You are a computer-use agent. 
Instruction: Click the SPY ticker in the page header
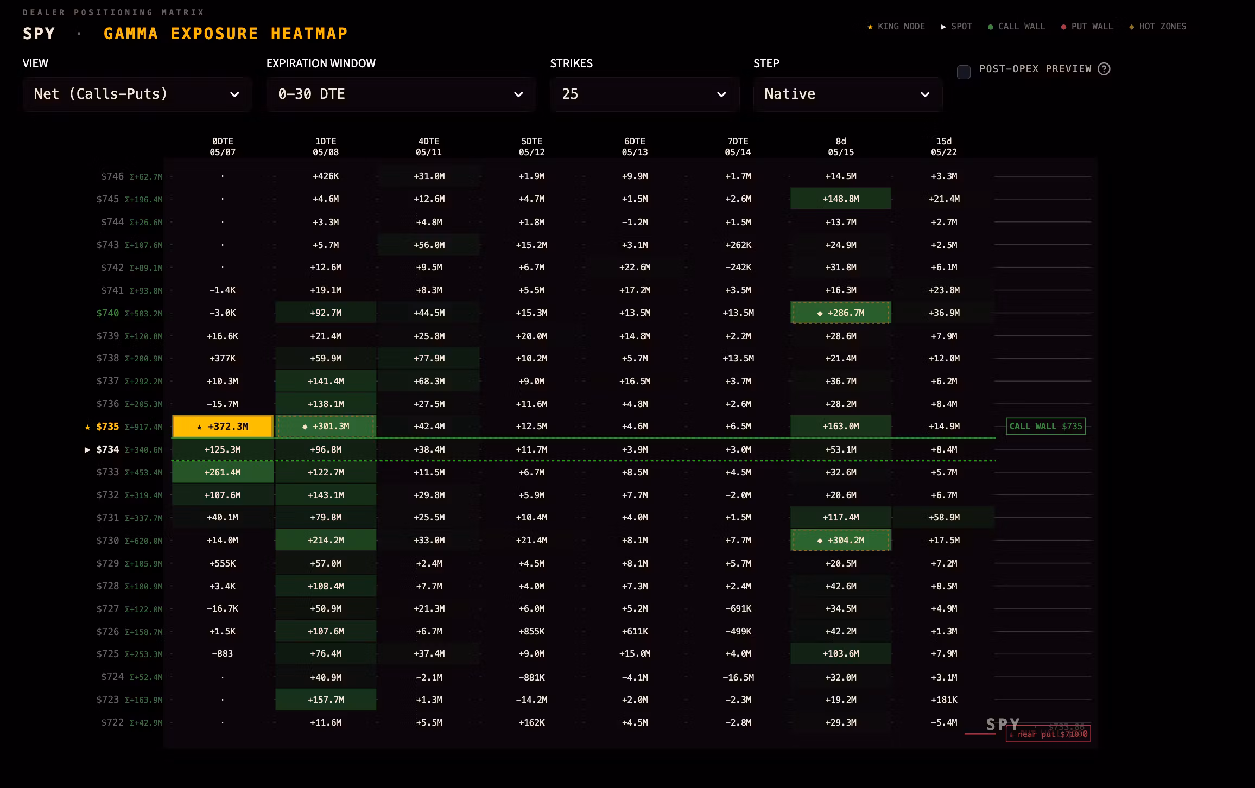pyautogui.click(x=39, y=34)
